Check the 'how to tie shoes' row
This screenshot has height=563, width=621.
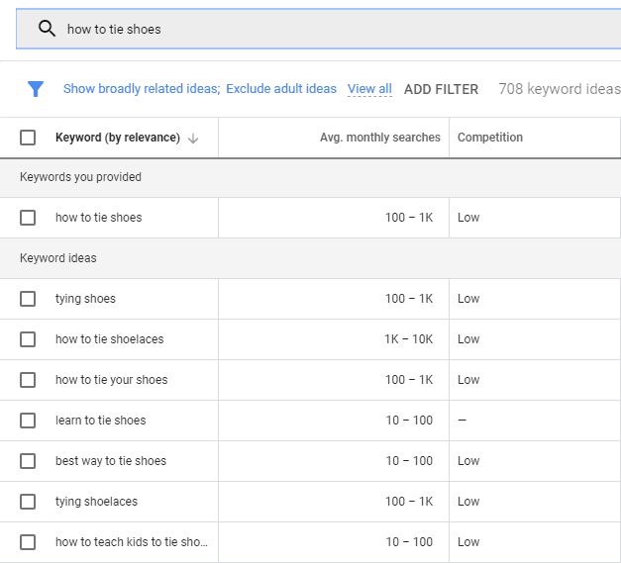tap(28, 218)
